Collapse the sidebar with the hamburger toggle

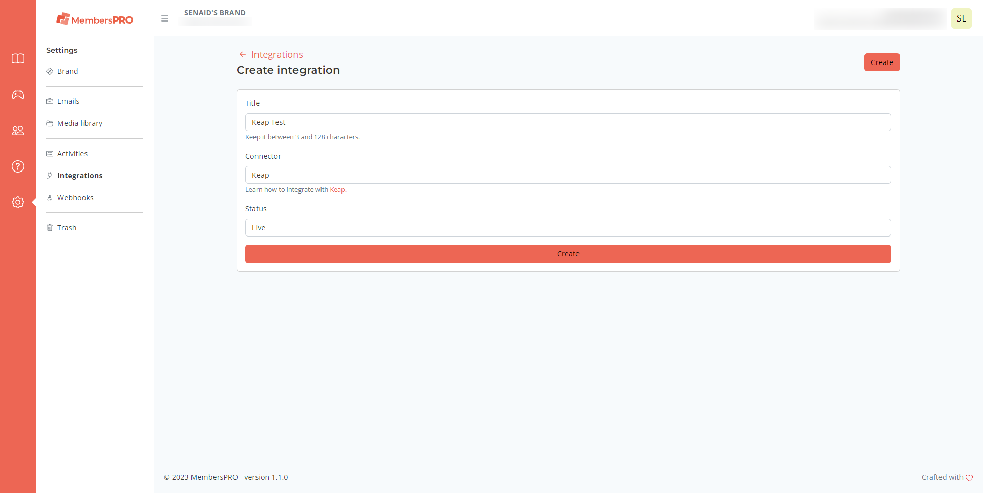165,18
